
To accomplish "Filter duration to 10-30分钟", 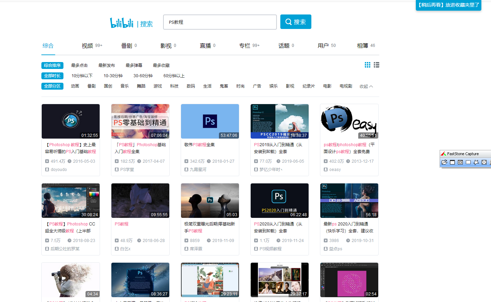I will [x=113, y=75].
